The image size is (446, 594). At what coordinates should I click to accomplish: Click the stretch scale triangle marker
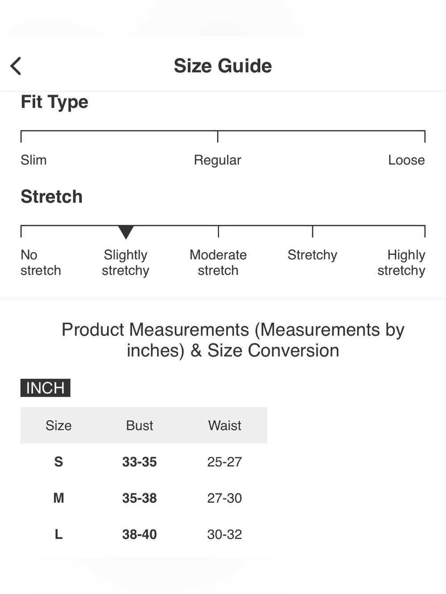click(126, 232)
